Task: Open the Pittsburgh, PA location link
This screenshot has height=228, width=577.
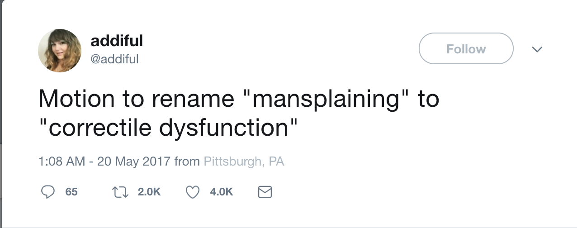Action: pyautogui.click(x=244, y=161)
